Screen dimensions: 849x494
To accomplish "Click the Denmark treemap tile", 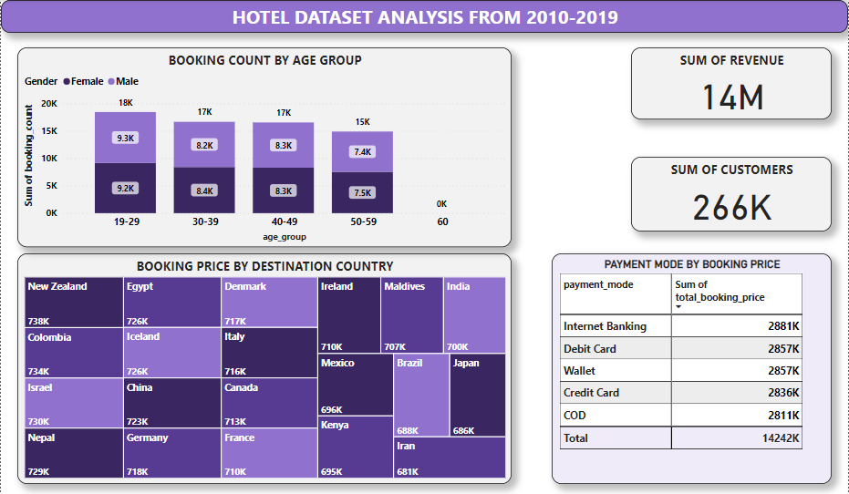I will (x=269, y=303).
